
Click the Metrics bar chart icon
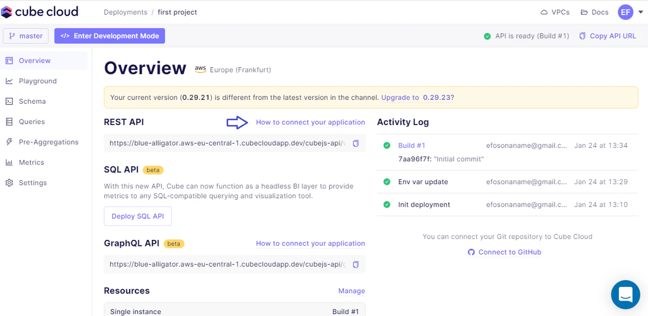coord(9,162)
